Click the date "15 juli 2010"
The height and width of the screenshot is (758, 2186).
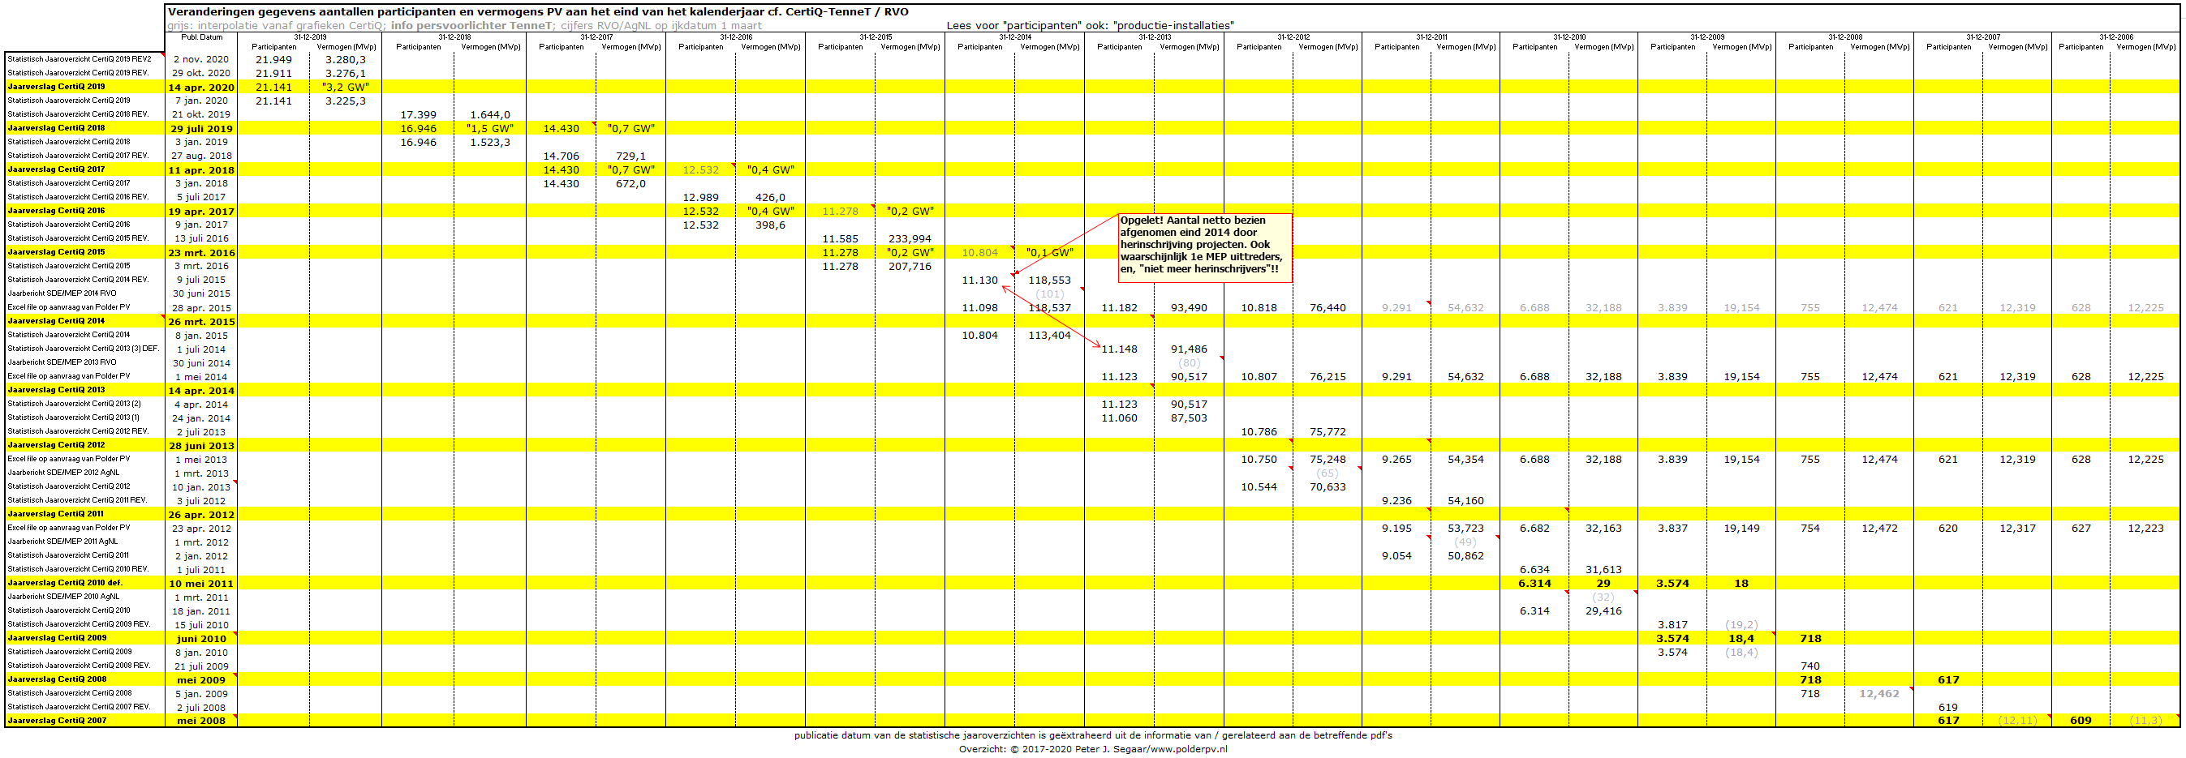[x=201, y=625]
